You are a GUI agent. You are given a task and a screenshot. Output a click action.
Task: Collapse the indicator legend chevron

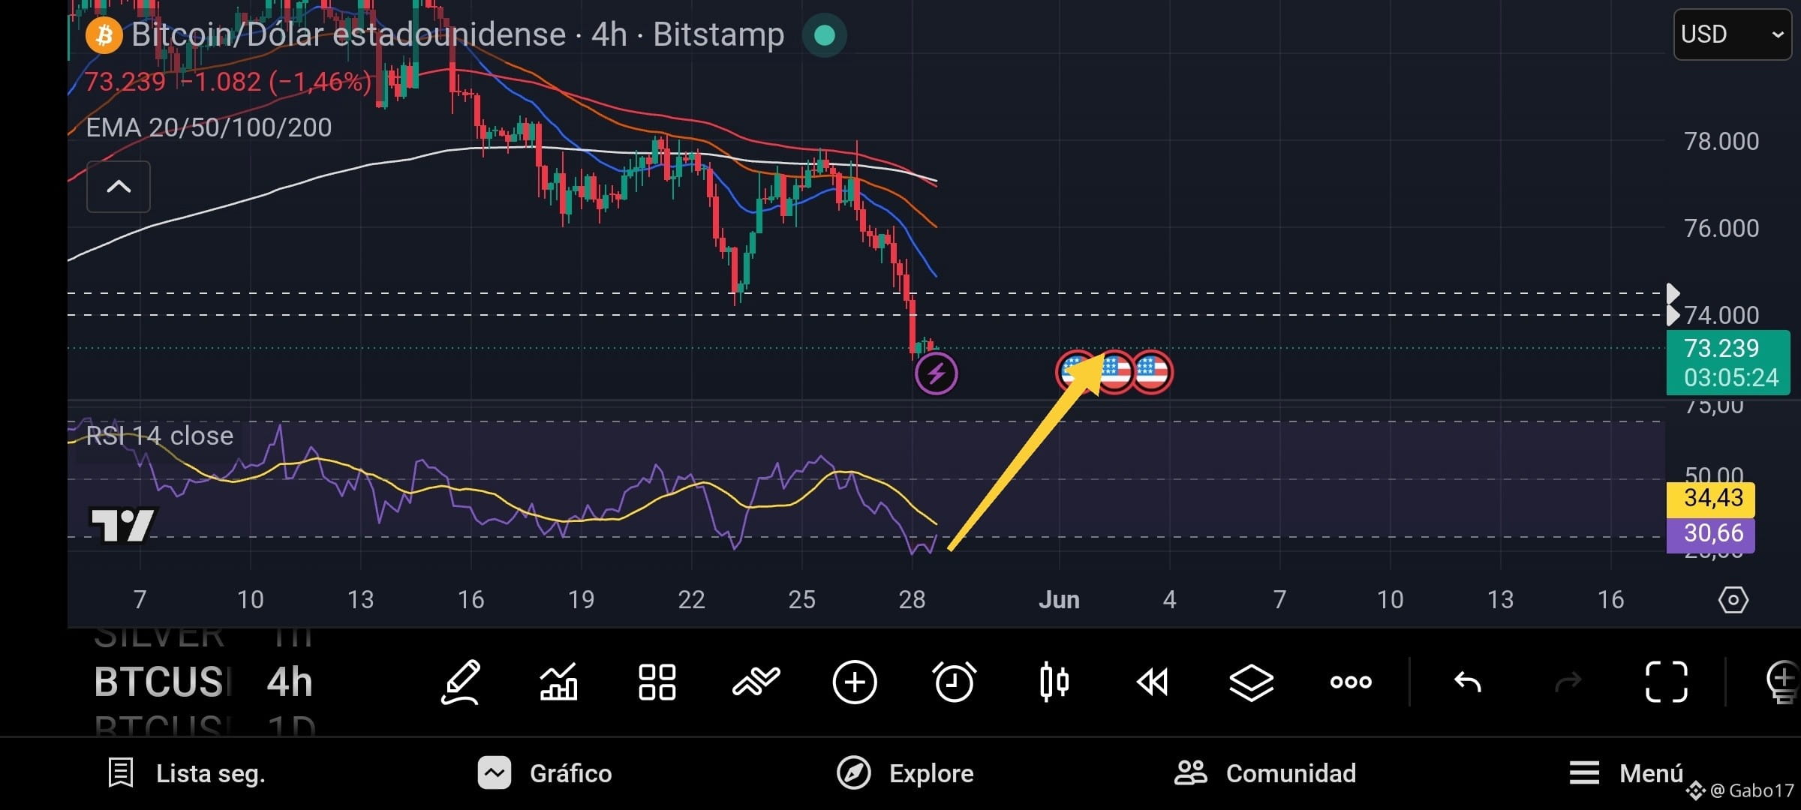tap(119, 187)
